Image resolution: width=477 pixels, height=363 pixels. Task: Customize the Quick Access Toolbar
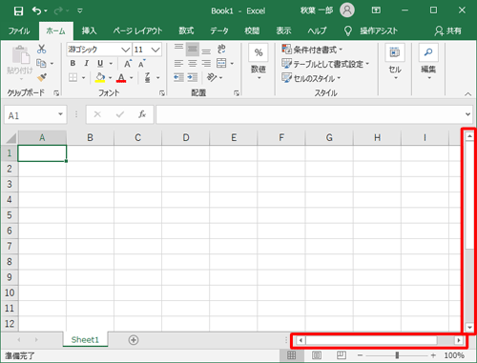pos(80,11)
